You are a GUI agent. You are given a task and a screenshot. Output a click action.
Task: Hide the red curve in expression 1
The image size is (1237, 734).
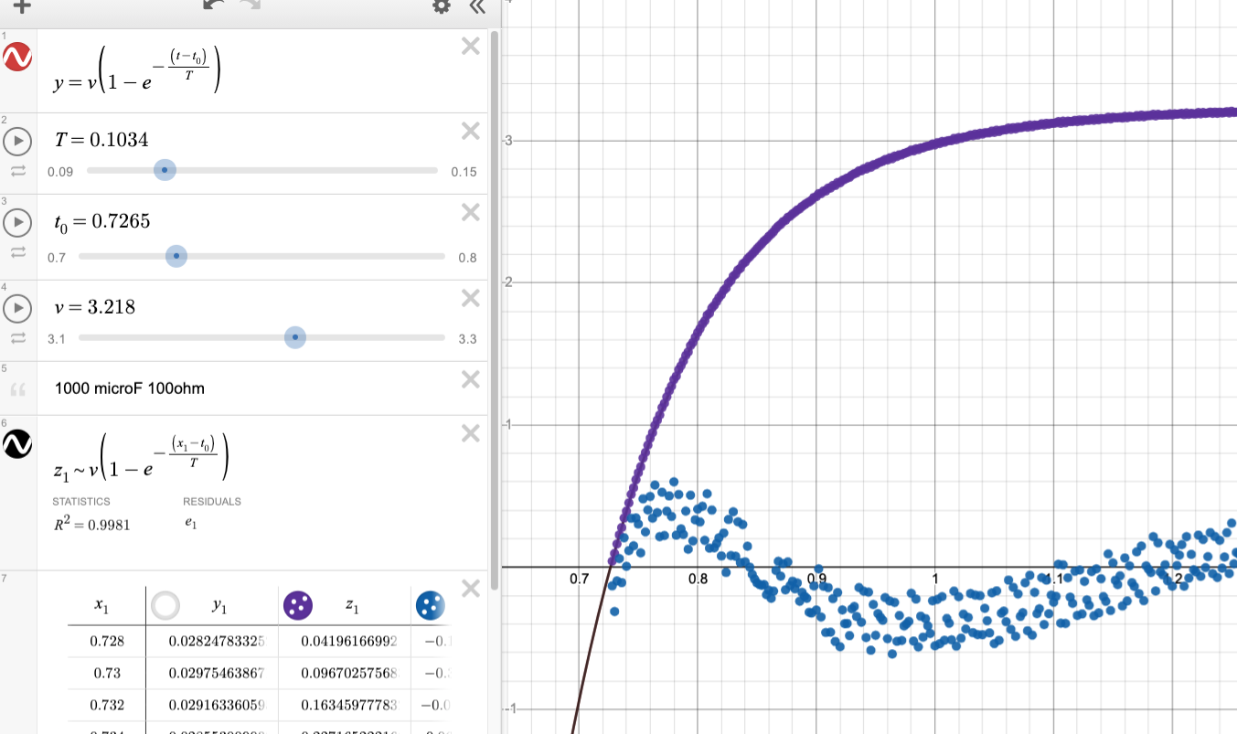pyautogui.click(x=18, y=57)
